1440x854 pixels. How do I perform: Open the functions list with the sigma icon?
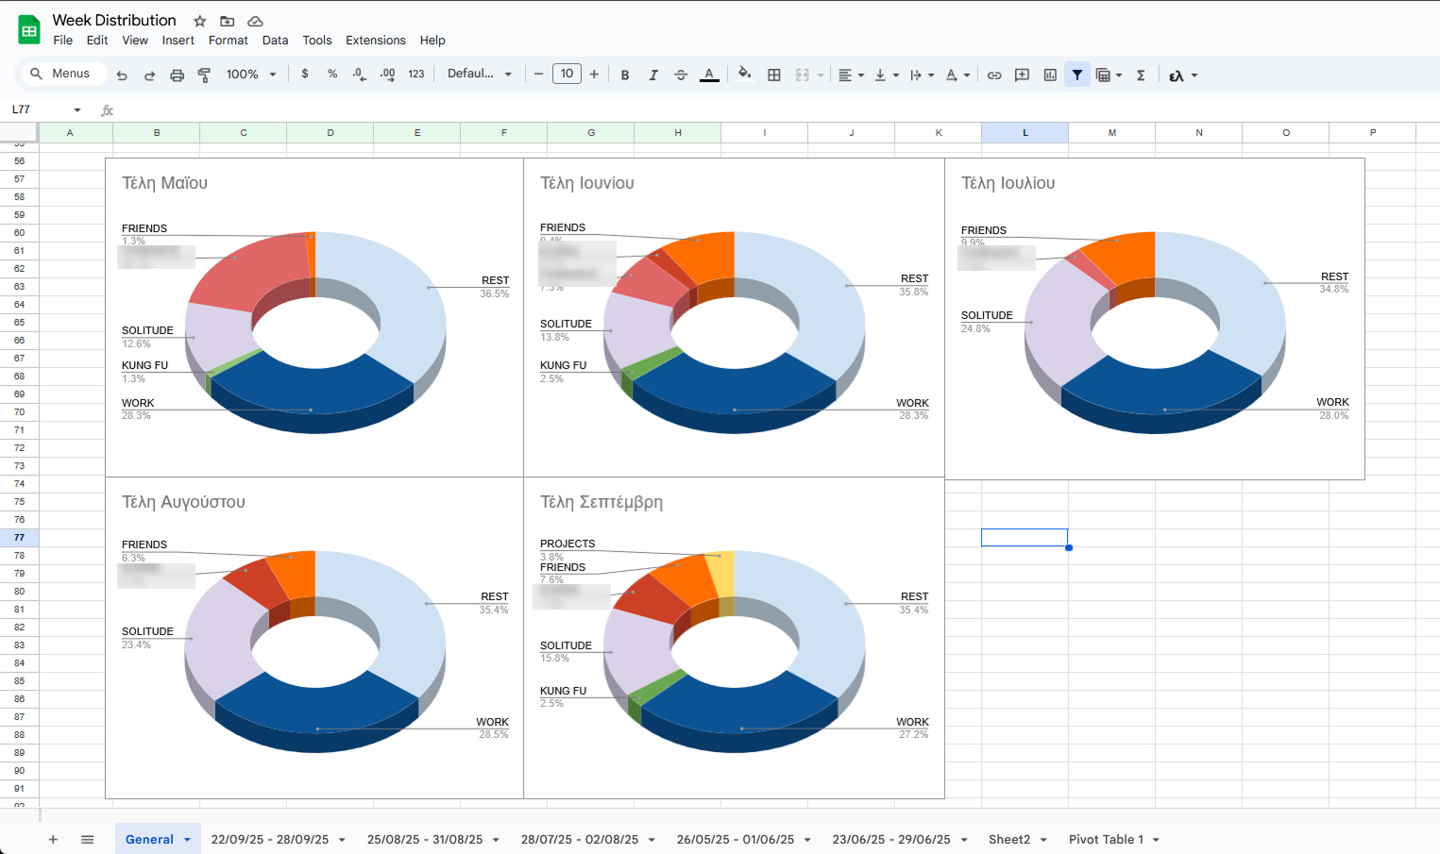(x=1141, y=74)
